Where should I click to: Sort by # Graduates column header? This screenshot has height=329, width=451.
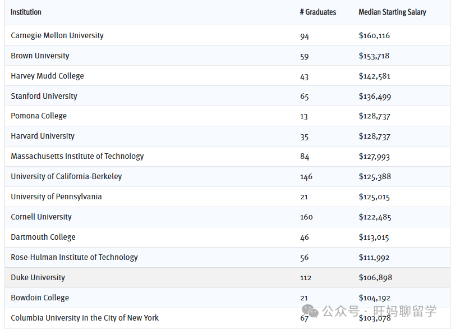point(317,12)
